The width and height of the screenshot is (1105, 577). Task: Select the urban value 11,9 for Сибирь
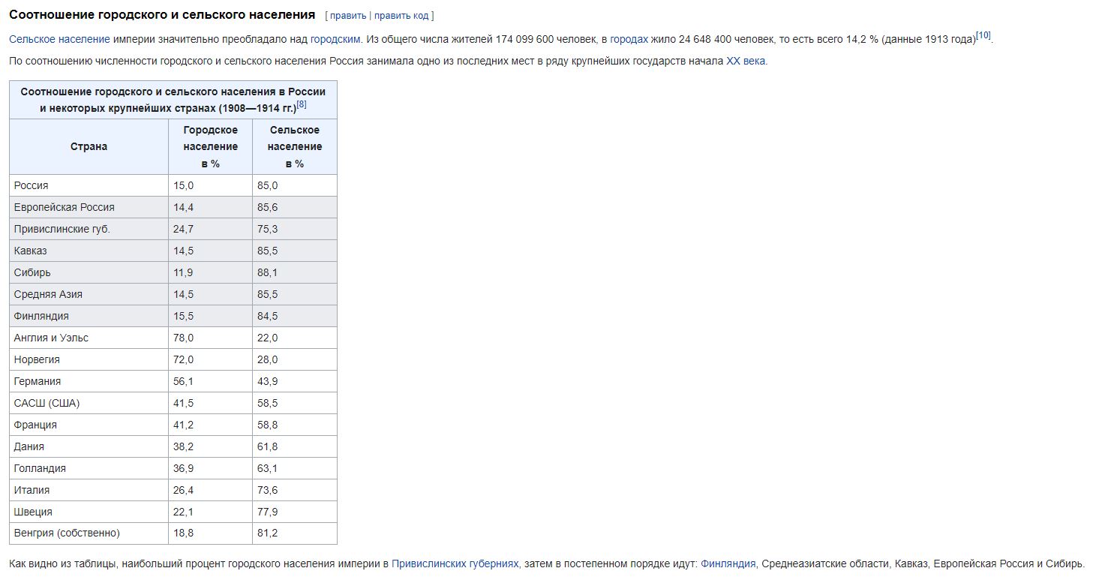pyautogui.click(x=183, y=272)
